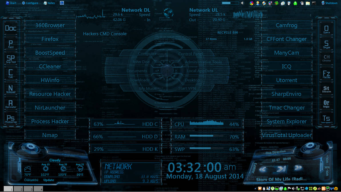Open Notes in the top bar
Image resolution: width=341 pixels, height=192 pixels.
pos(49,3)
